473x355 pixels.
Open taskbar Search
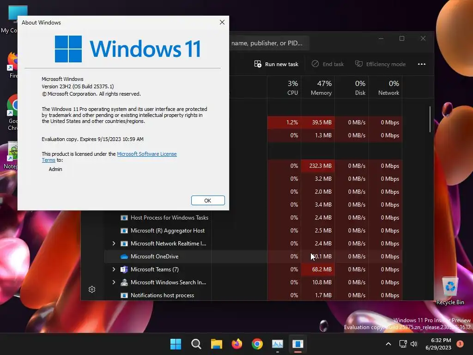coord(196,344)
